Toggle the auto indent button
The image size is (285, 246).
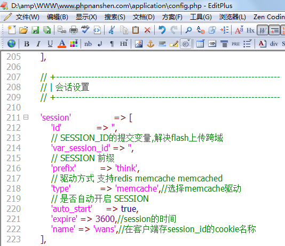[x=274, y=30]
